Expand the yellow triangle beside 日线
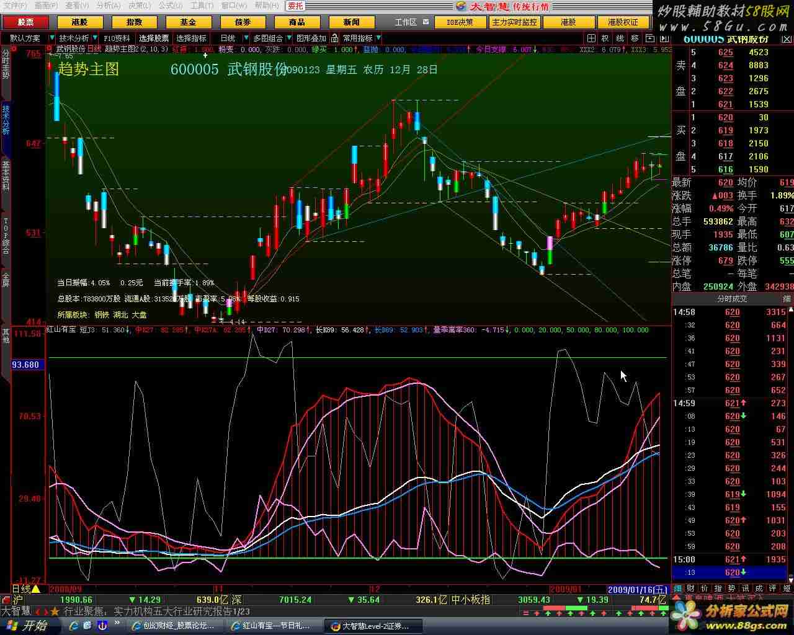 click(36, 588)
